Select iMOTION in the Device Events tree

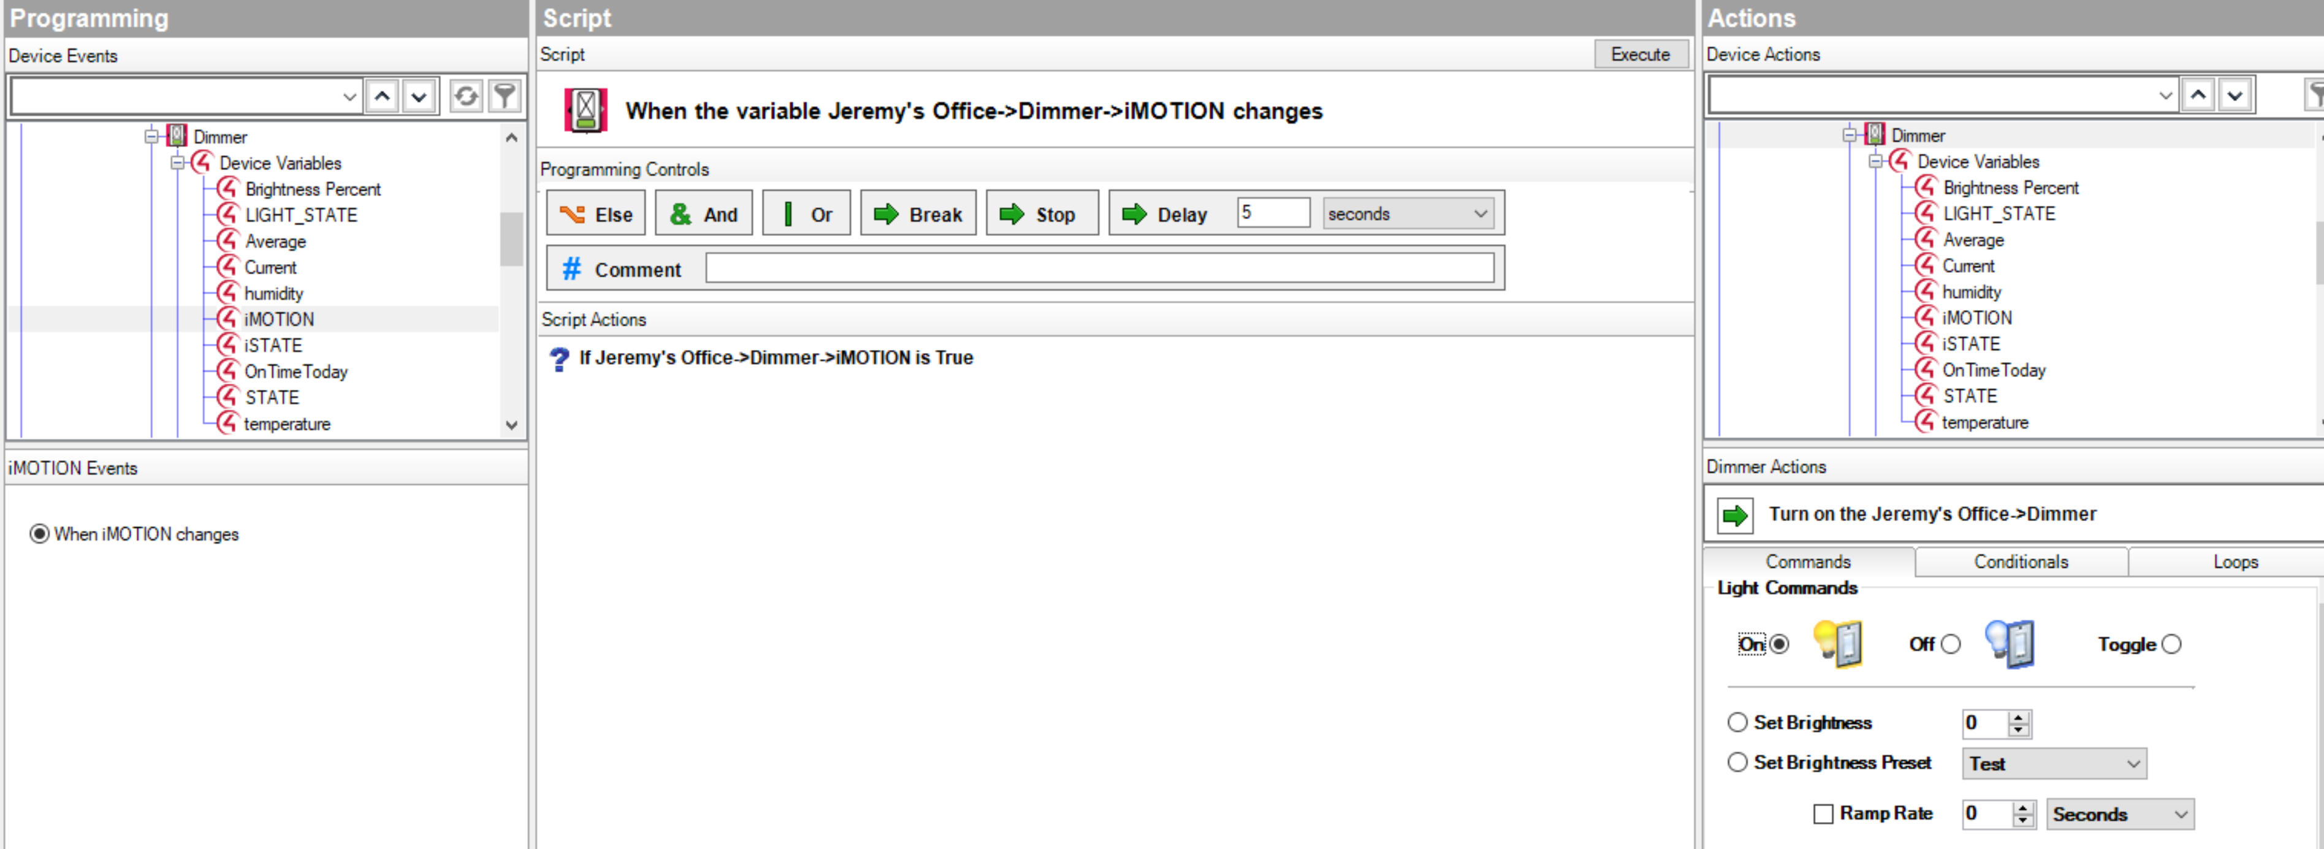(279, 319)
